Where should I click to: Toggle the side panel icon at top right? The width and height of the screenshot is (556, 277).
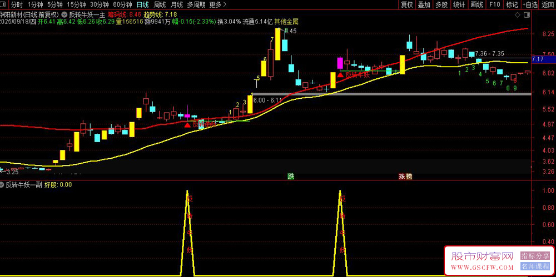point(527,15)
